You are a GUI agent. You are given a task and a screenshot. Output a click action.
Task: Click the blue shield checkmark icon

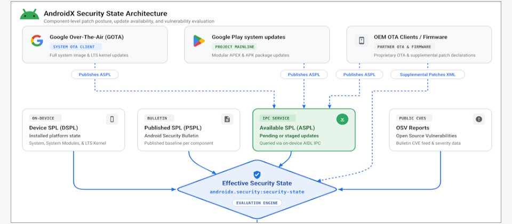[x=257, y=175]
